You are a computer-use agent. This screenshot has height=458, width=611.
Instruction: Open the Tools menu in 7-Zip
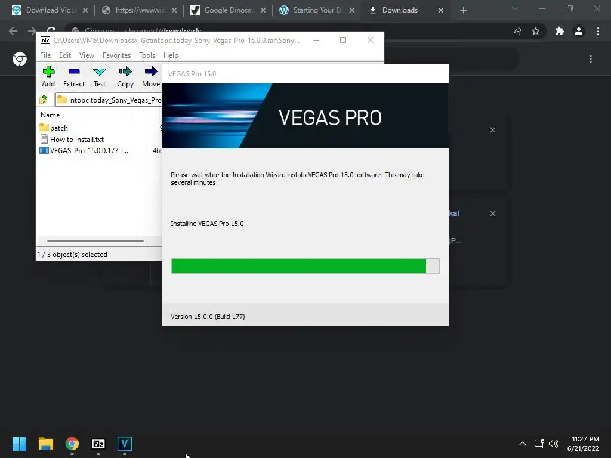(x=147, y=55)
